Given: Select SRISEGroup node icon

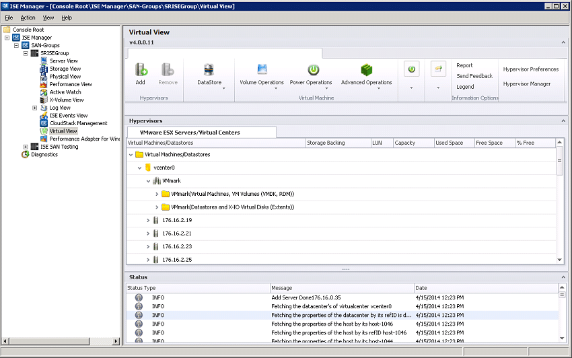Looking at the screenshot, I should 34,53.
